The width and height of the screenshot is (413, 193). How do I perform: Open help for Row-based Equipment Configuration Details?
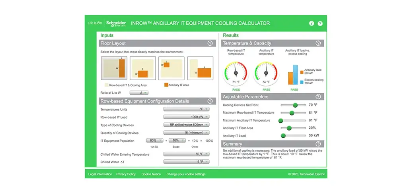(210, 101)
